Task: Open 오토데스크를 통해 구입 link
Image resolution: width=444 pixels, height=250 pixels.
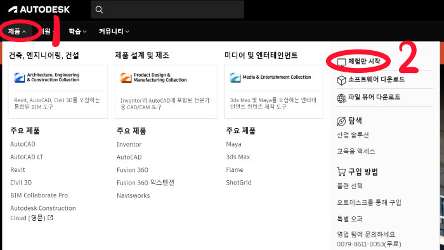Action: (369, 202)
